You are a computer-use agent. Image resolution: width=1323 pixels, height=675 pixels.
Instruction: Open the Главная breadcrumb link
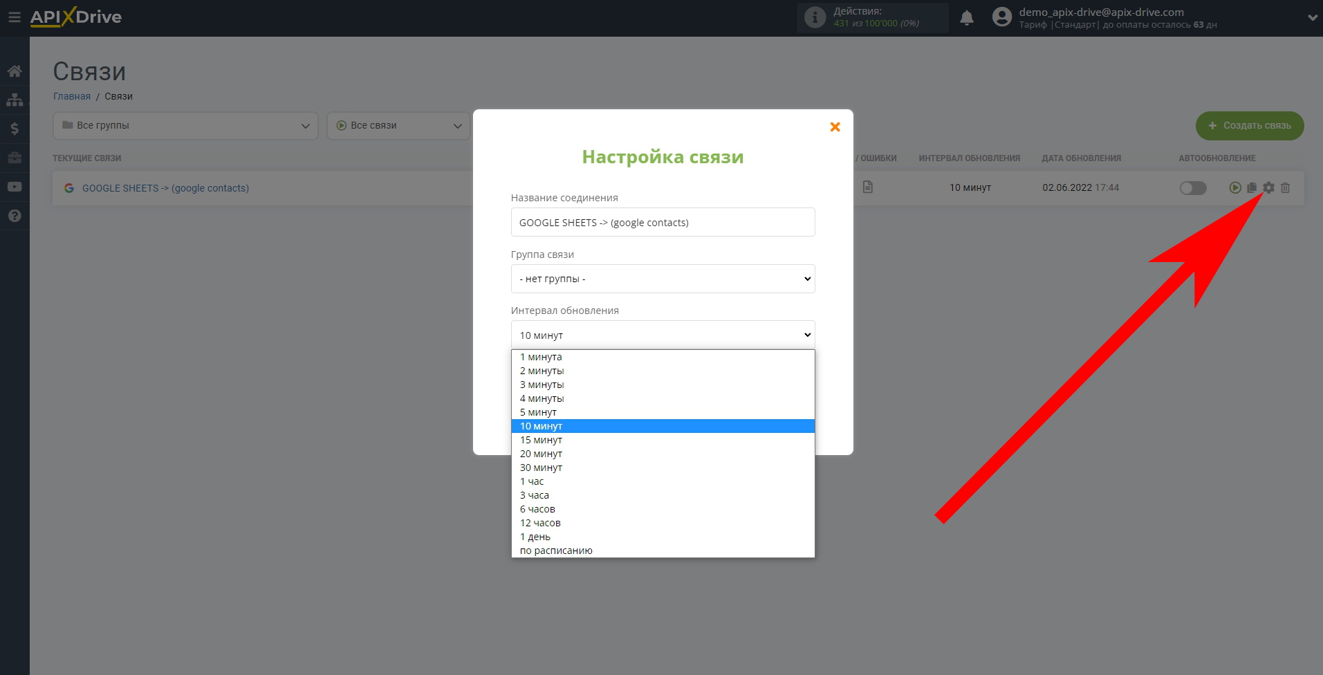point(72,96)
